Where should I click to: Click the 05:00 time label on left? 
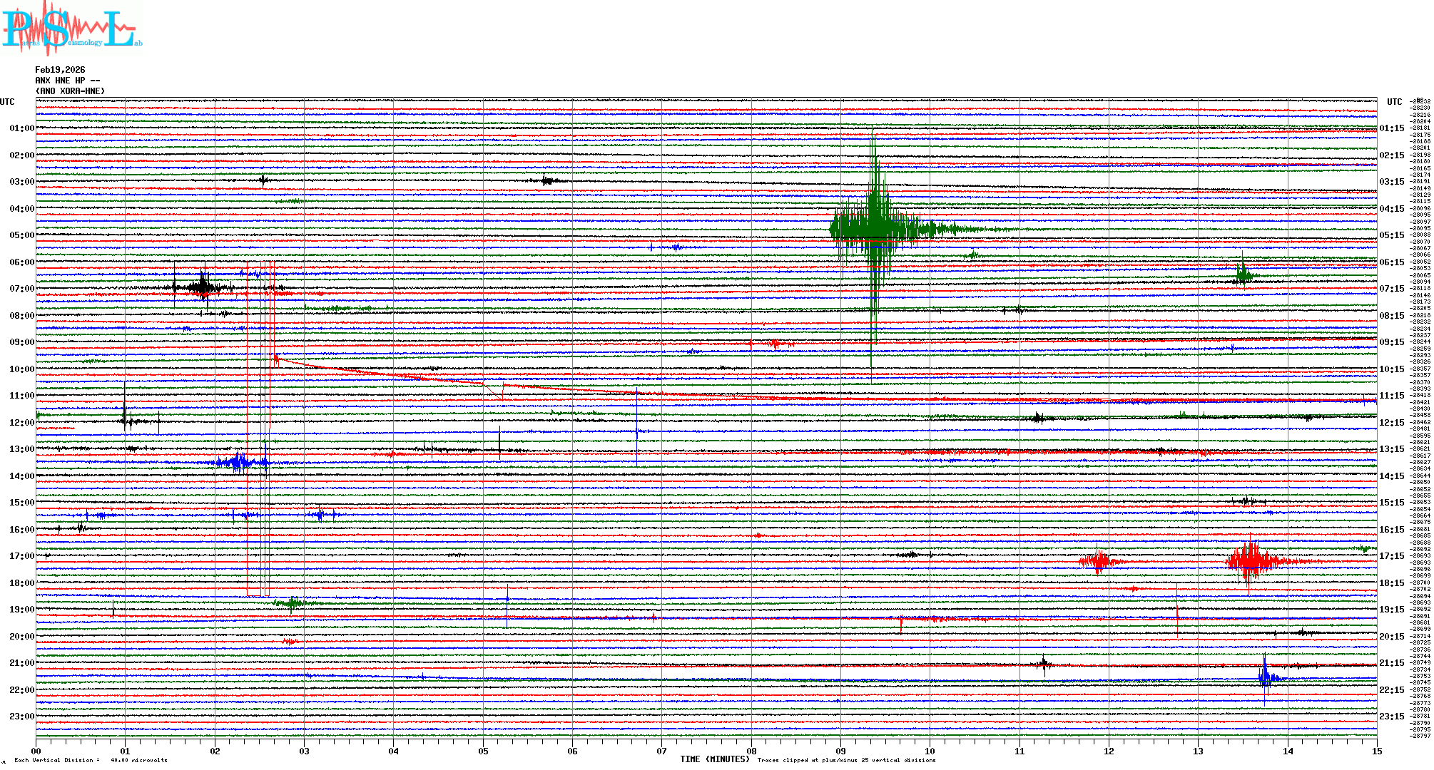tap(21, 235)
